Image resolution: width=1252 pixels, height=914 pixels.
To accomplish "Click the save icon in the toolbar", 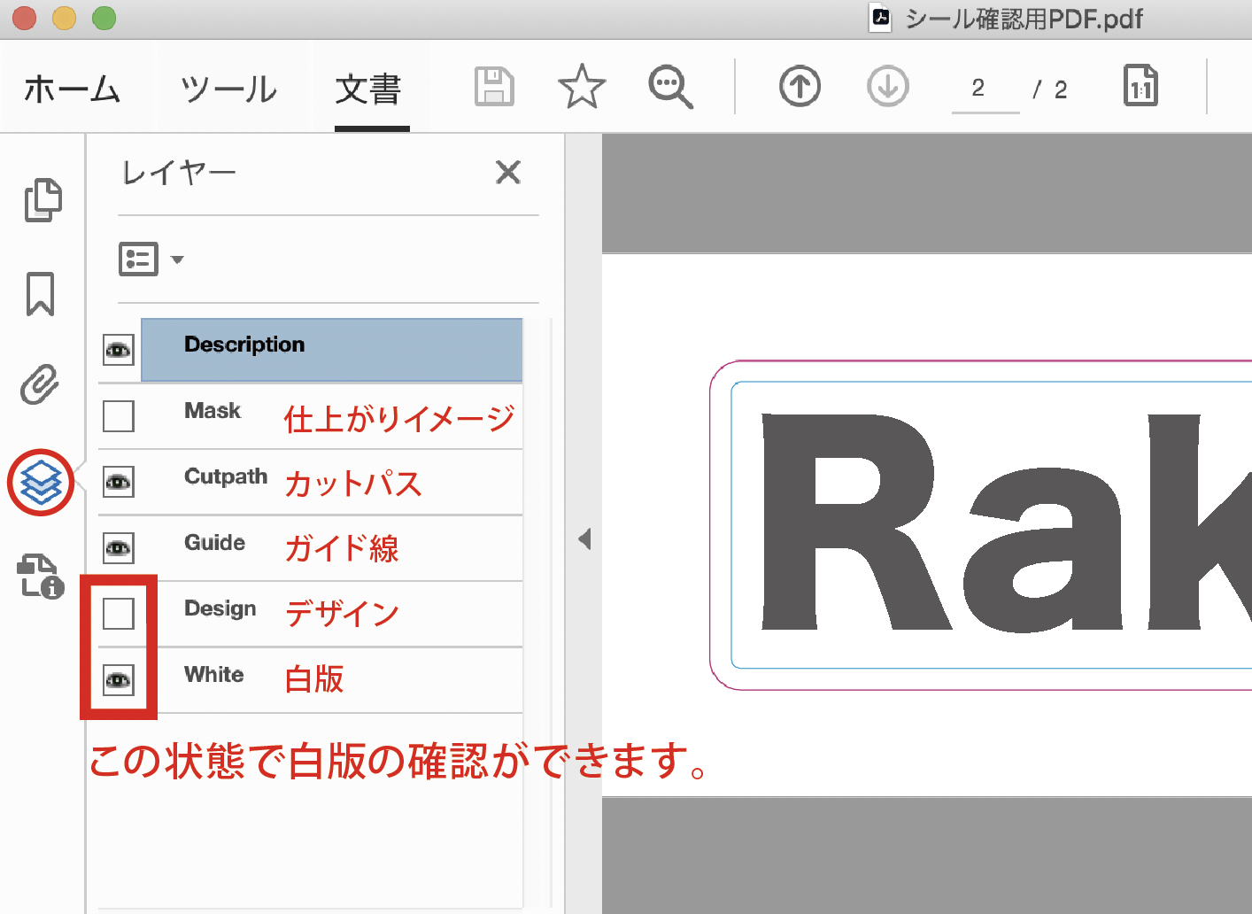I will (x=494, y=86).
